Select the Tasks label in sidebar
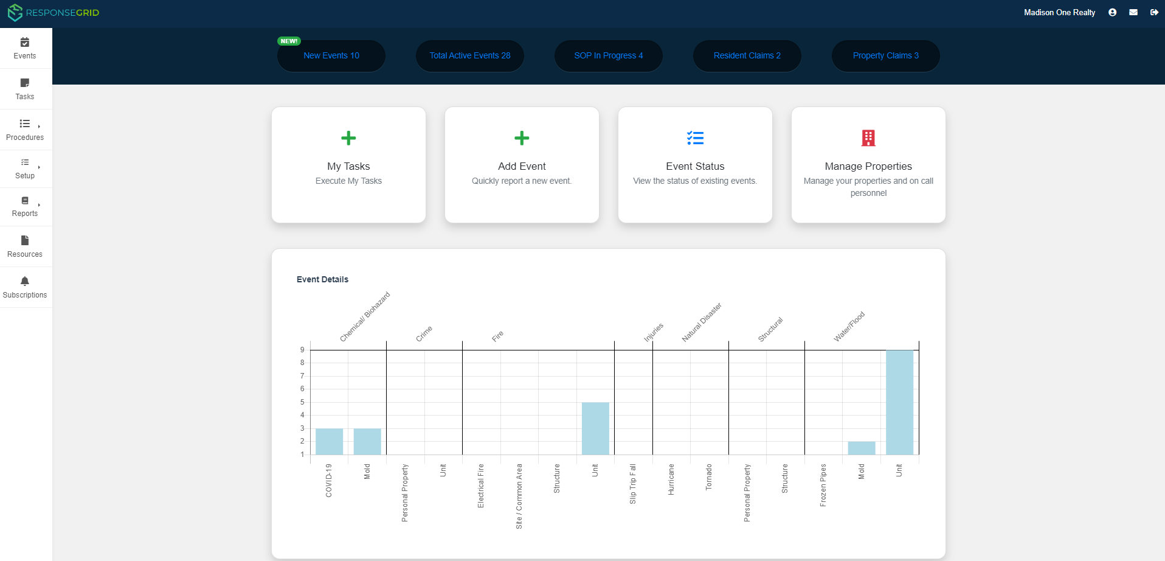The height and width of the screenshot is (561, 1165). coord(25,97)
